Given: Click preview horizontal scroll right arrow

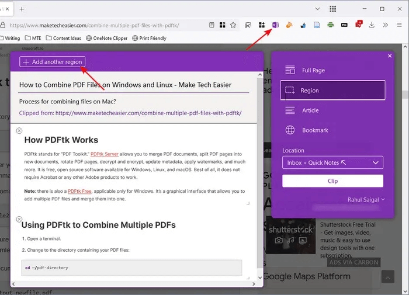Looking at the screenshot, I should [x=254, y=284].
